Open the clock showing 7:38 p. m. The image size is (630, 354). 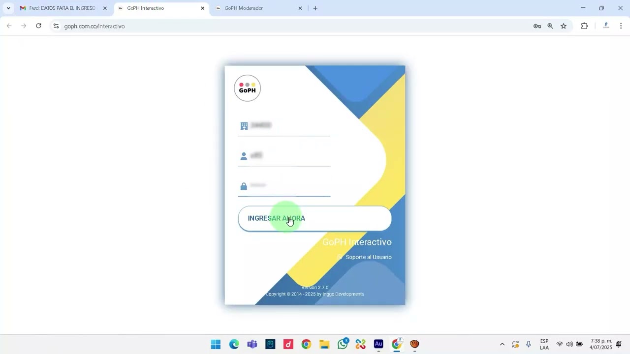(601, 344)
